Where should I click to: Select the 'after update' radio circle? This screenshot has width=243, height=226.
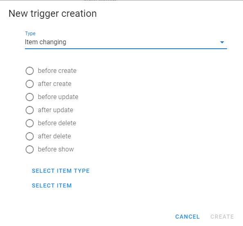pos(29,110)
